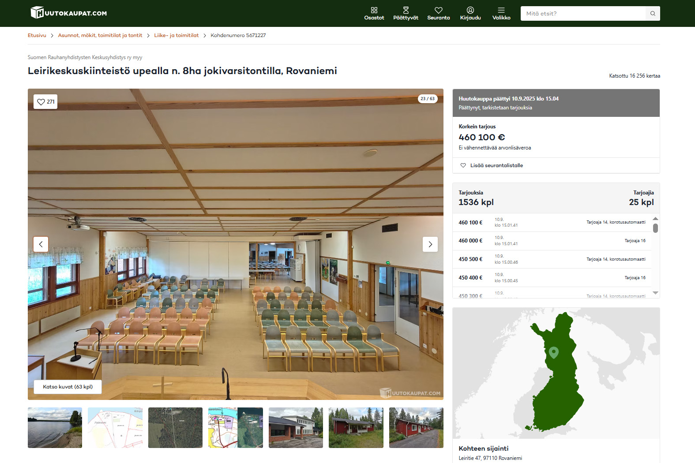Click the '1536 kpl' bid count
The image size is (695, 463).
(x=476, y=202)
